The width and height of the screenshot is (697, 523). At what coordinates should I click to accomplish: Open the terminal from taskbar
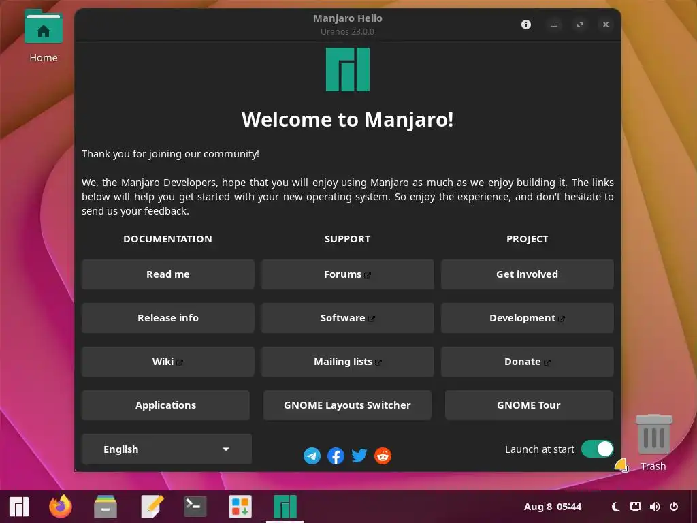click(x=195, y=507)
